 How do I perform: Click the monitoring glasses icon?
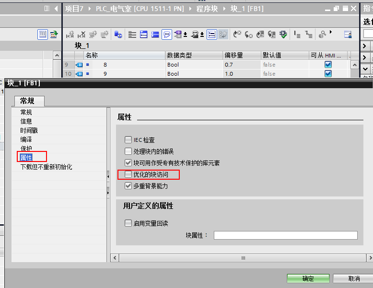(x=322, y=35)
